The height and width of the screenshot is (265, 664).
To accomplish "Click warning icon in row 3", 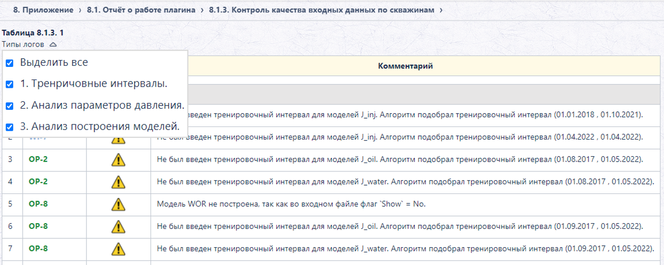I will coord(119,159).
